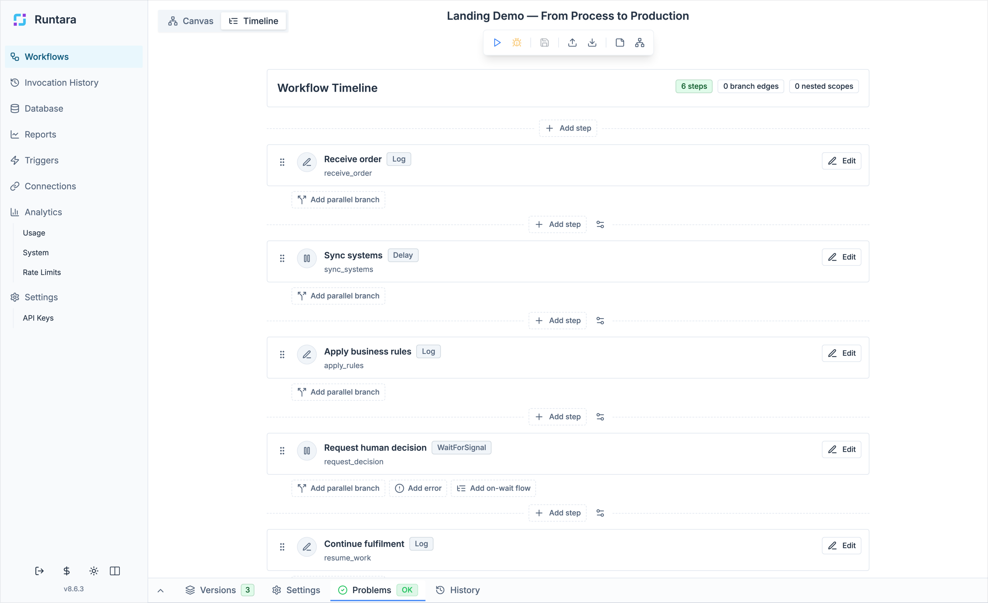This screenshot has width=988, height=603.
Task: Edit the Sync systems step
Action: [842, 257]
